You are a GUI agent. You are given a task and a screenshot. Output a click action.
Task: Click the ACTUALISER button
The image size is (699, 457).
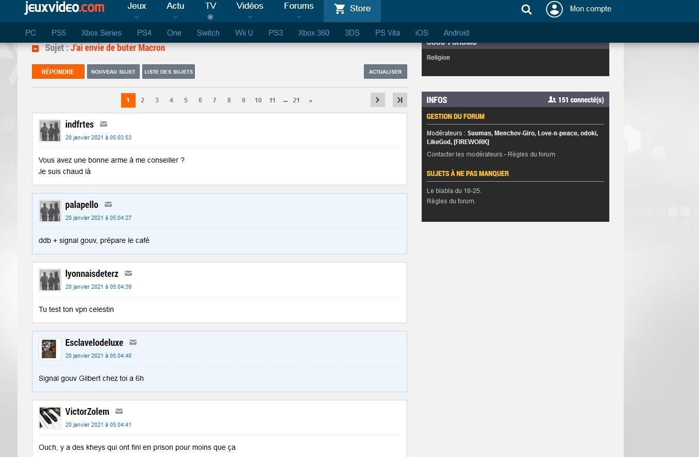click(385, 72)
